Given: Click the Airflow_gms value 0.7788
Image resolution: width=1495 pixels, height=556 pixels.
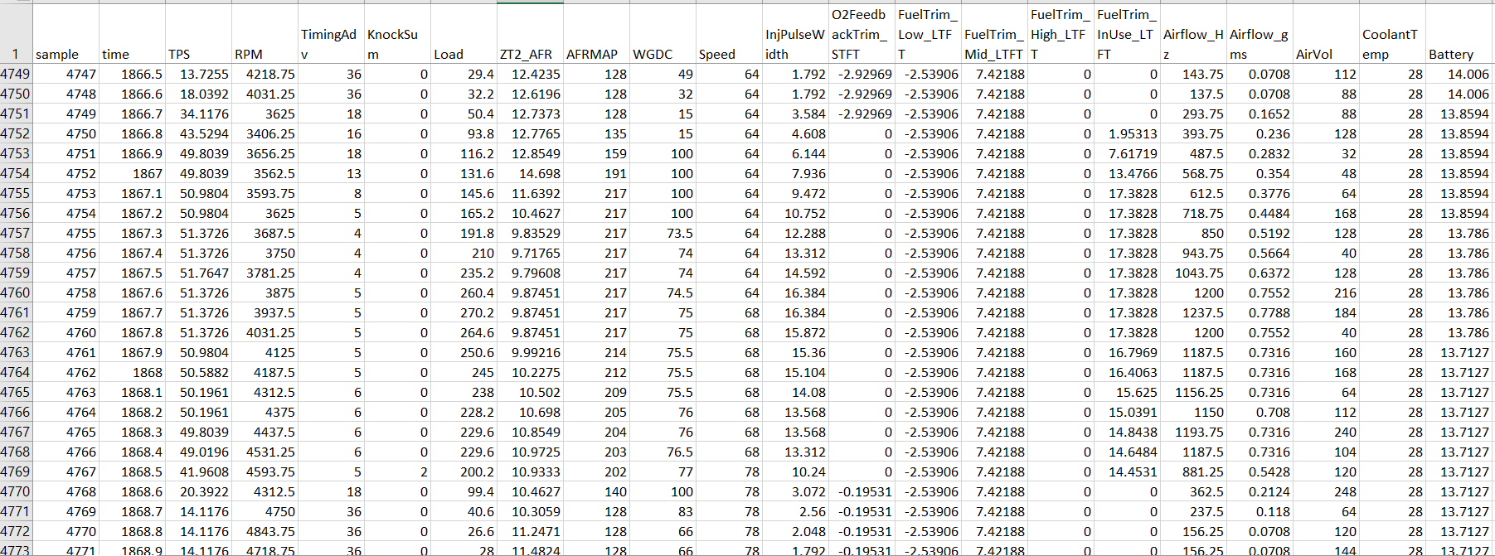Looking at the screenshot, I should 1260,312.
